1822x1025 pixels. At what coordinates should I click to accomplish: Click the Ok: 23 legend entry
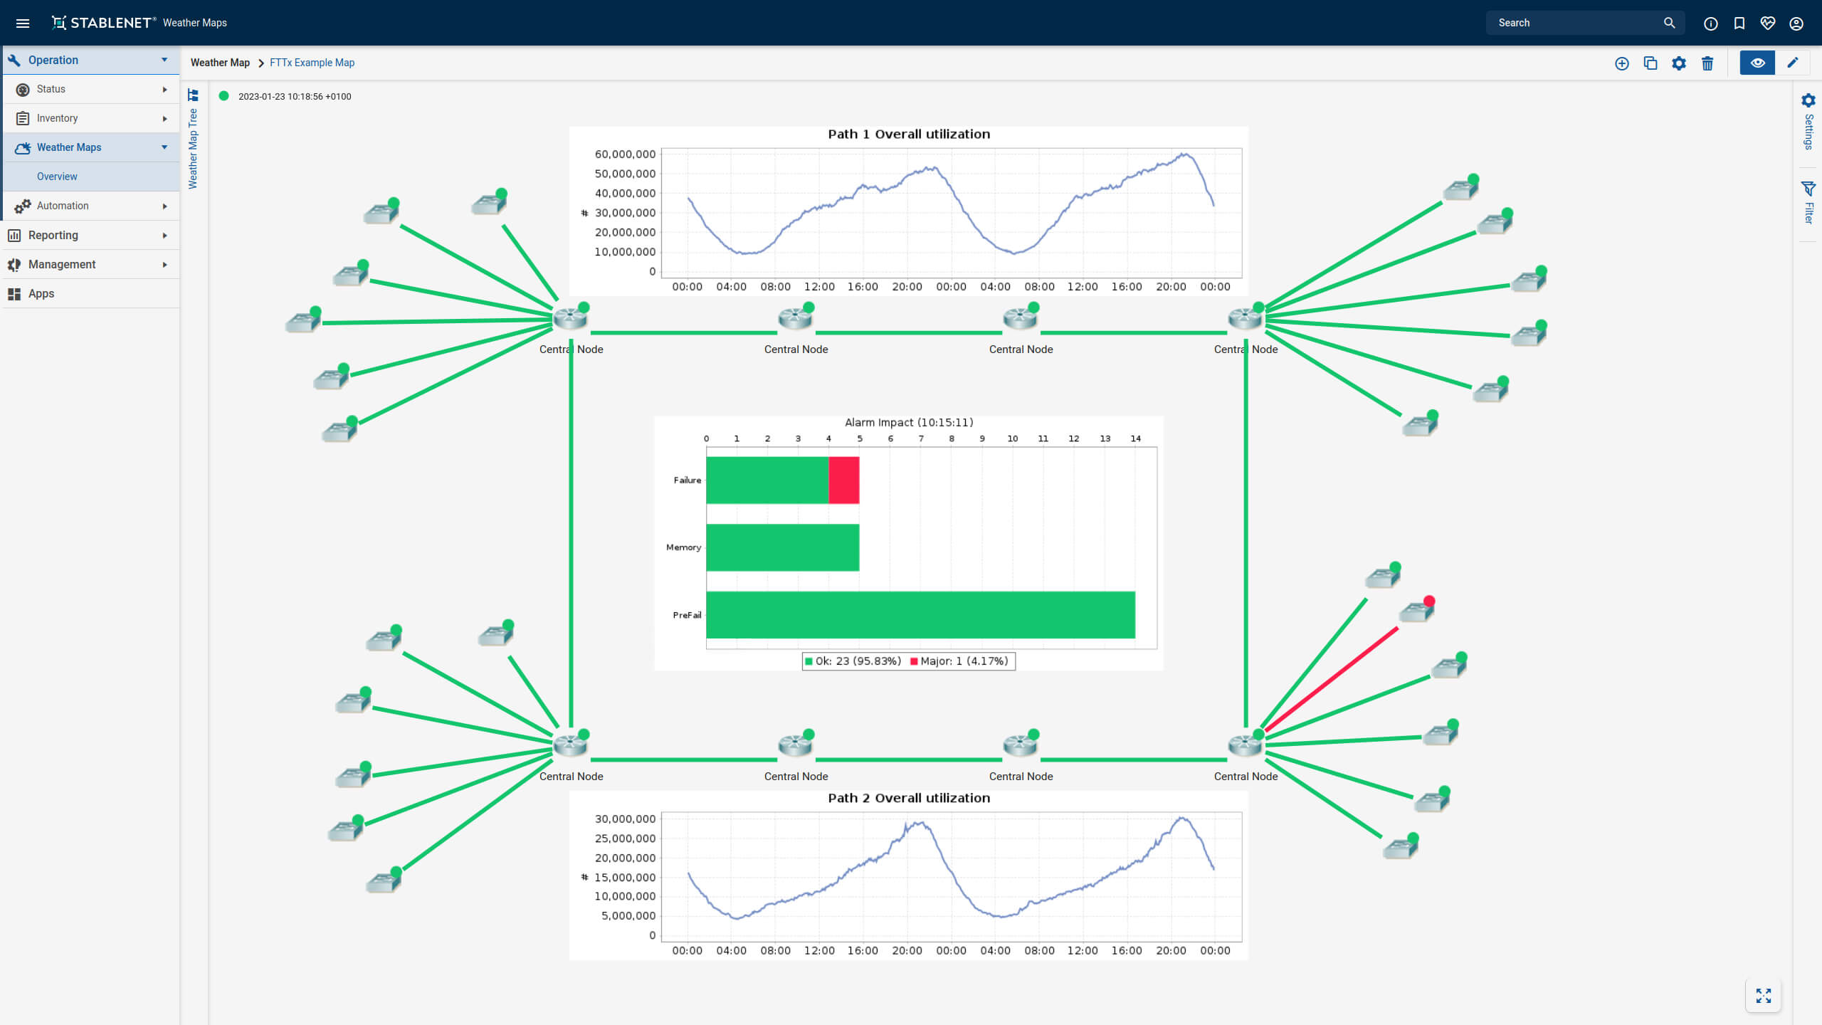pos(853,661)
